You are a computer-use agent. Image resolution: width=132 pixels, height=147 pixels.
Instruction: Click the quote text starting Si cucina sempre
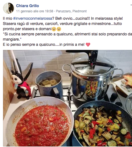(x=67, y=37)
